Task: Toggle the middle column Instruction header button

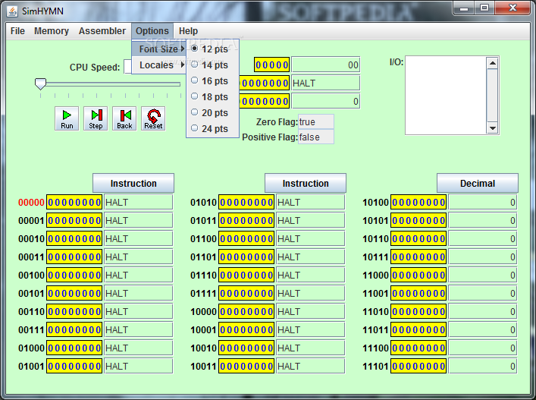Action: click(x=306, y=183)
